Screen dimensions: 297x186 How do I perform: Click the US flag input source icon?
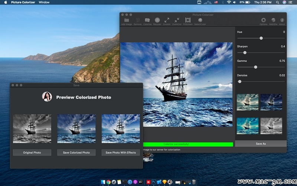coord(216,2)
